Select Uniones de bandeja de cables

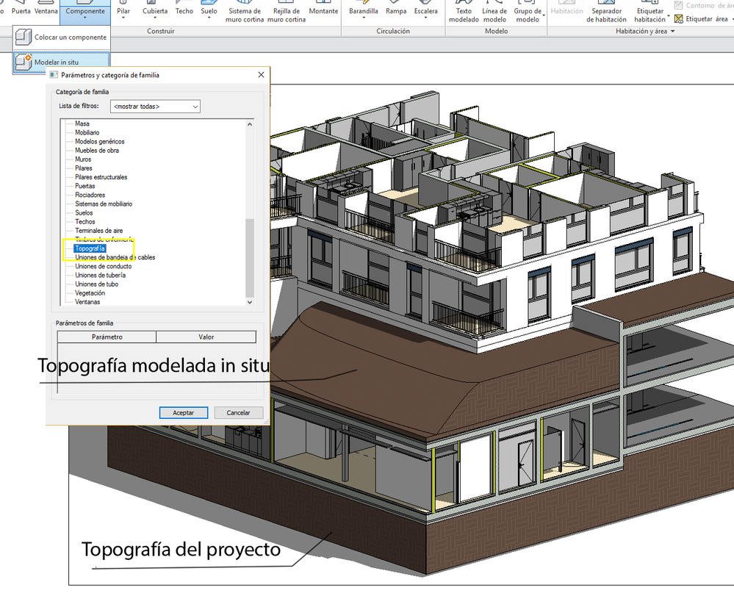(x=115, y=257)
